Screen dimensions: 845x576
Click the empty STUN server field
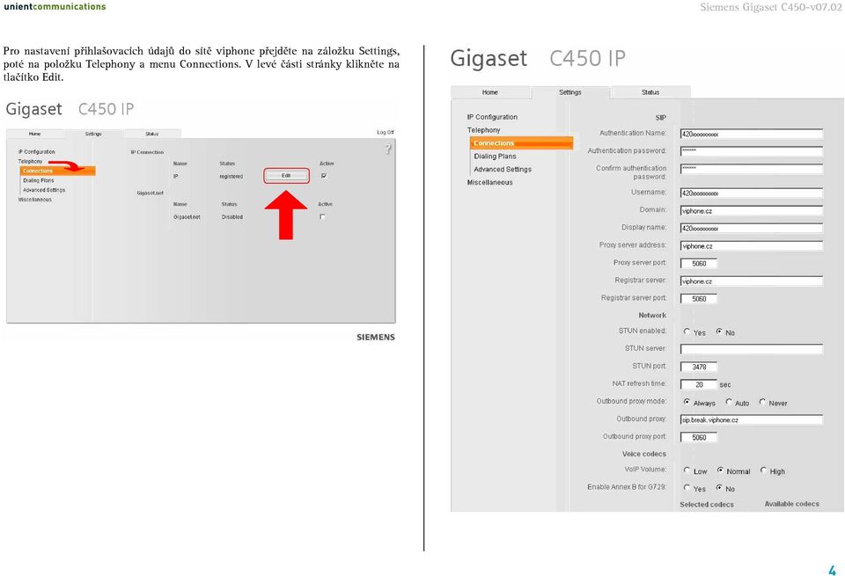point(751,349)
